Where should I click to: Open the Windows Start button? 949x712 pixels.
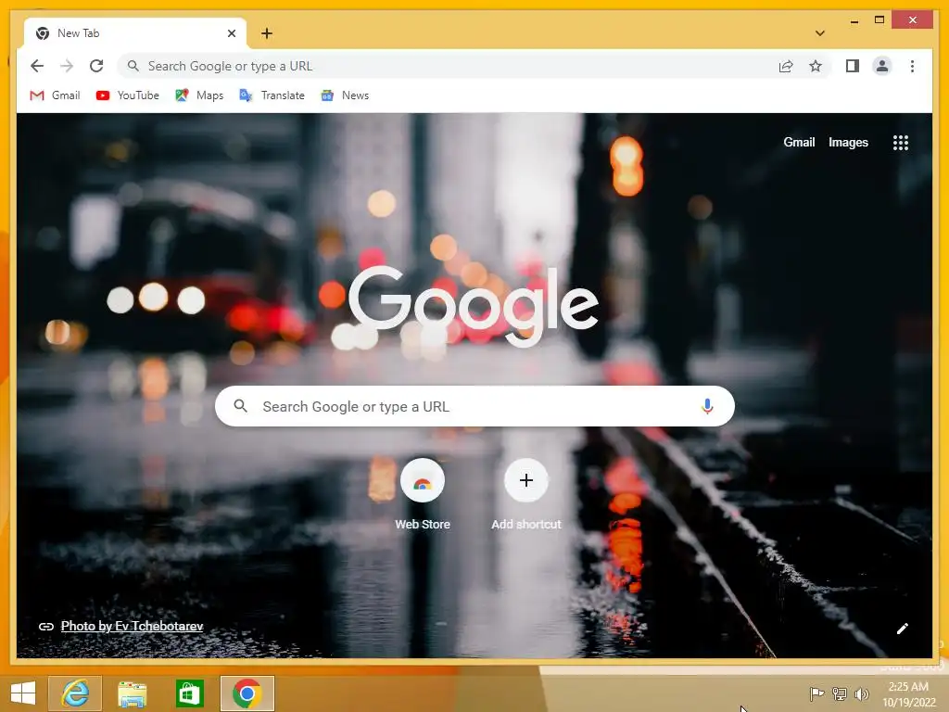click(x=23, y=693)
